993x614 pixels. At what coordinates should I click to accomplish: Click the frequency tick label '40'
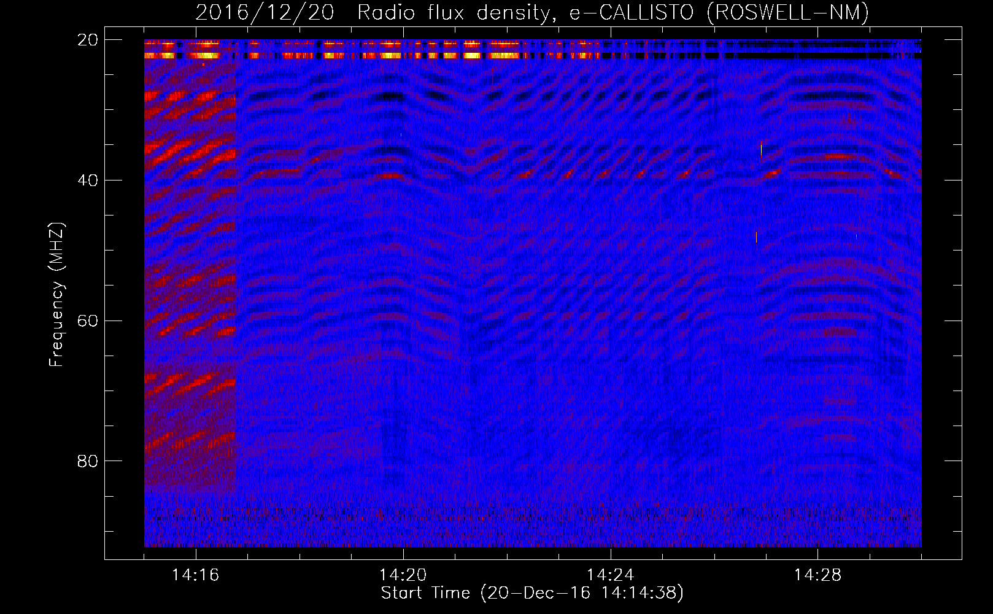click(88, 181)
